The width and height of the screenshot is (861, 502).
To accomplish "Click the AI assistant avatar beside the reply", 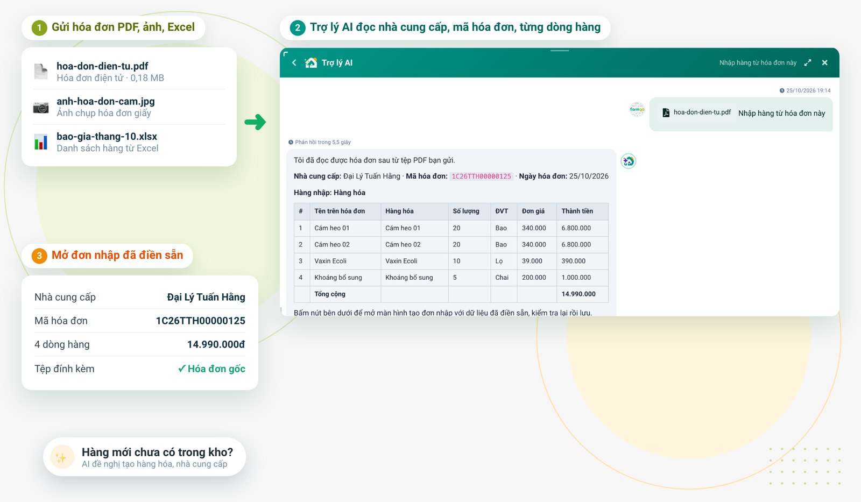I will click(x=629, y=161).
